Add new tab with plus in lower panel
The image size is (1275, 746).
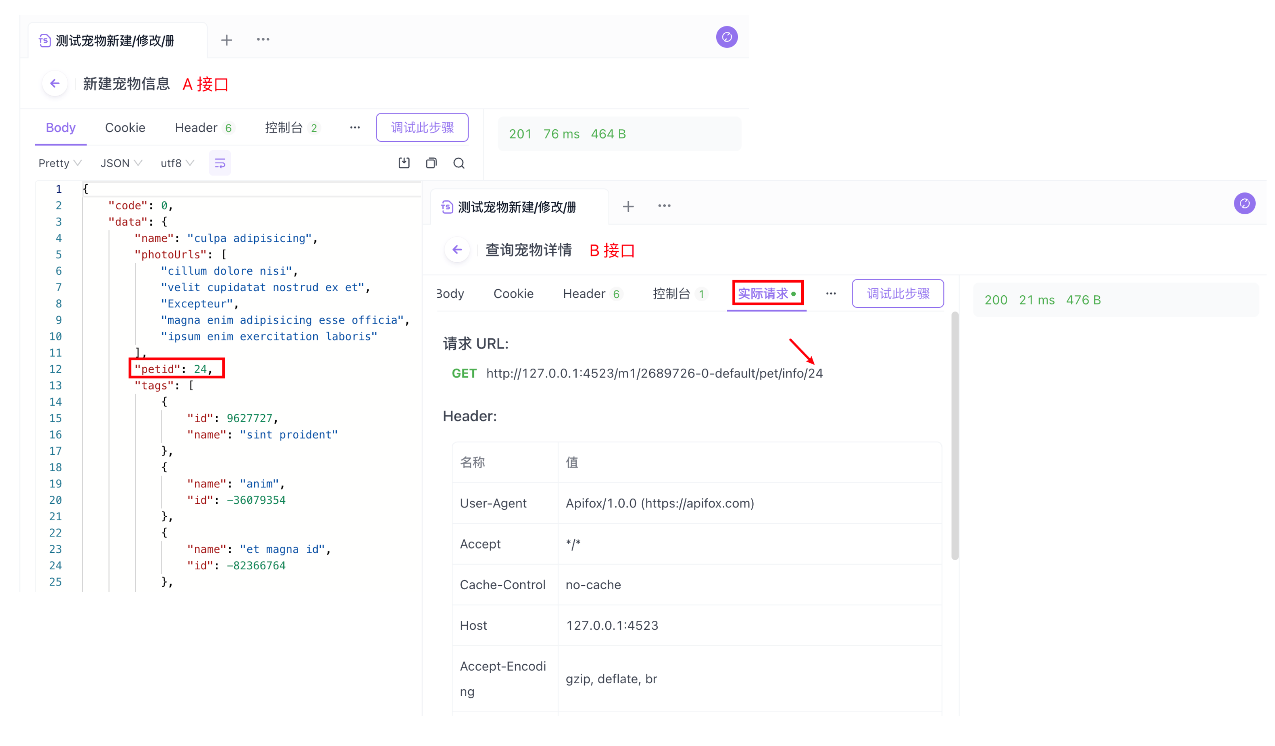point(628,207)
